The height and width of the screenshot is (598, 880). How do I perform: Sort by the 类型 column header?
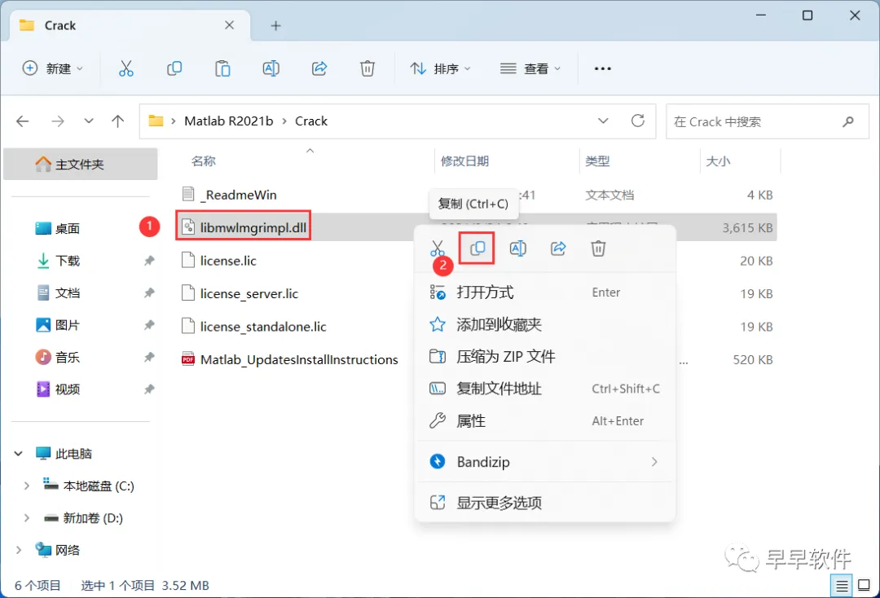597,161
